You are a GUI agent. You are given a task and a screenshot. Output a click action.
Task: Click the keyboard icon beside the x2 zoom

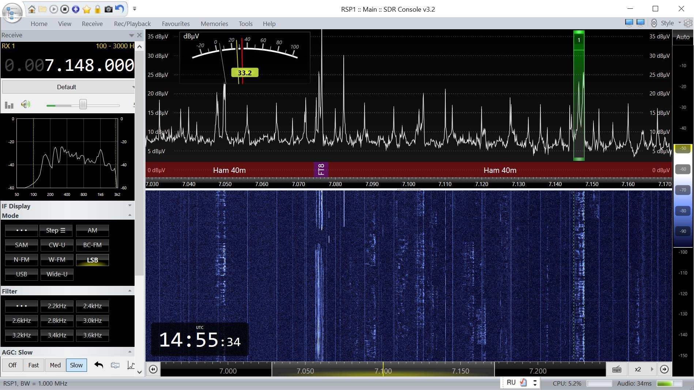(x=617, y=369)
